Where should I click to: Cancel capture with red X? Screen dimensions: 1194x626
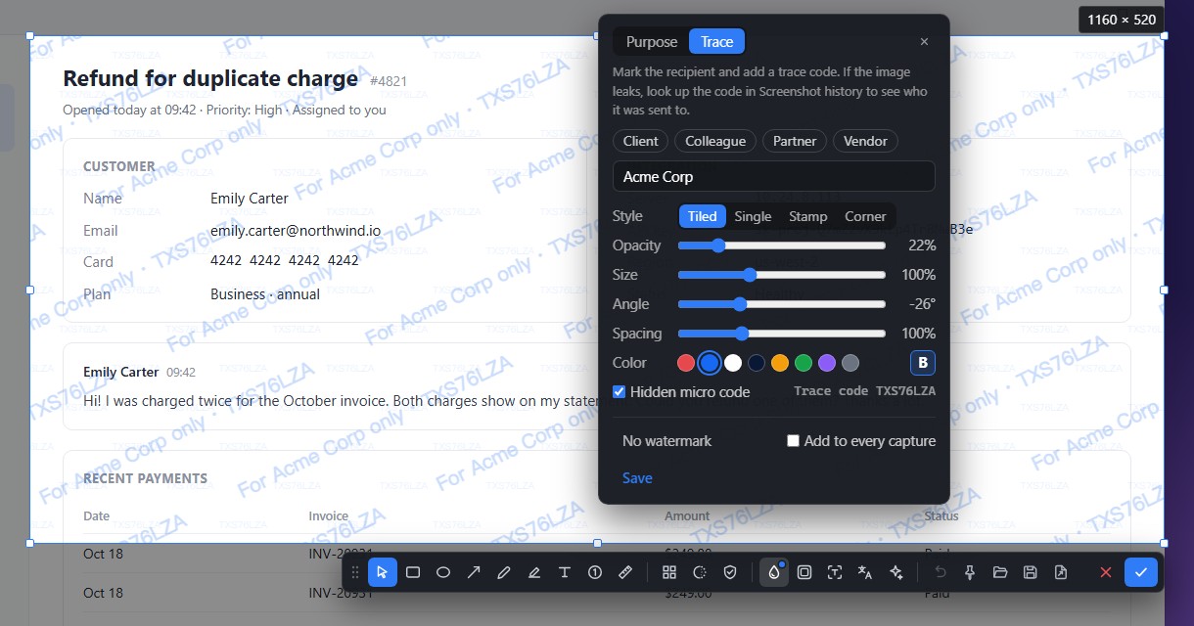pyautogui.click(x=1106, y=572)
